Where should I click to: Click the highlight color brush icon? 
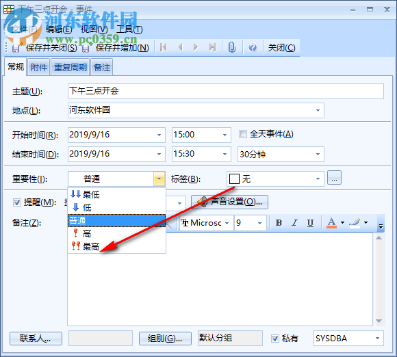tap(355, 223)
